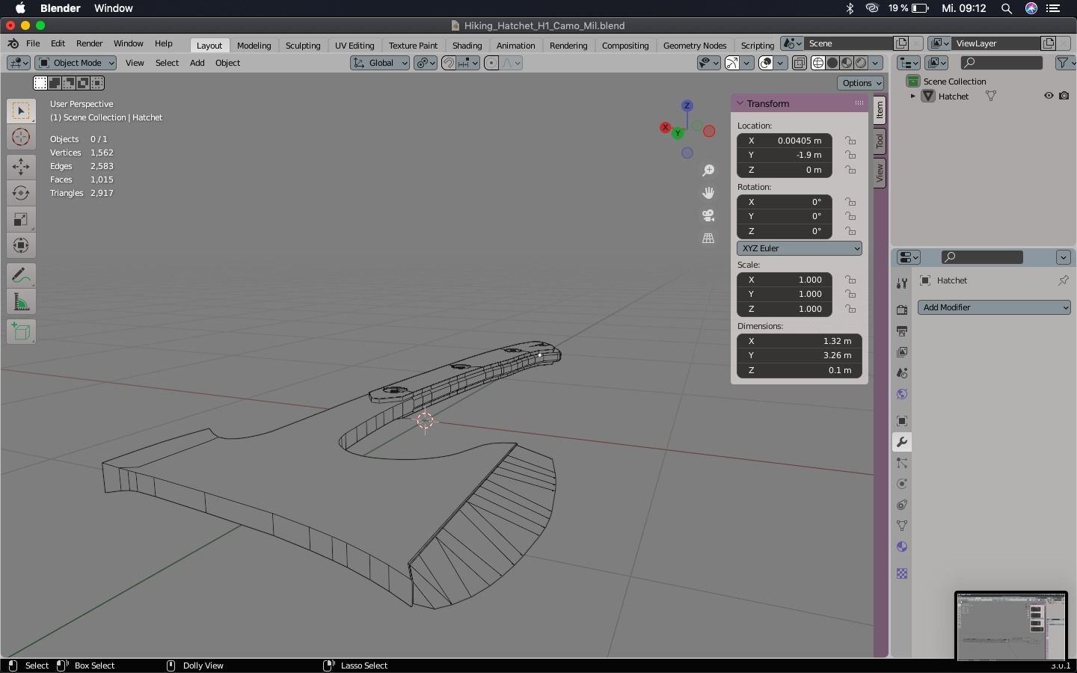Select the Measure tool
1077x673 pixels.
pos(21,302)
